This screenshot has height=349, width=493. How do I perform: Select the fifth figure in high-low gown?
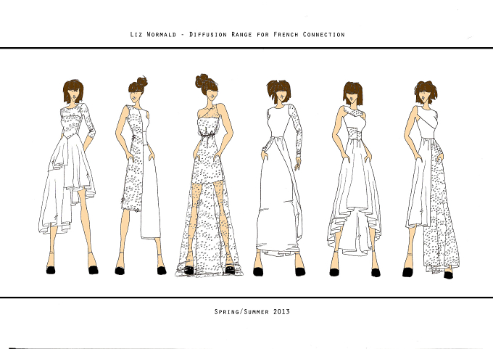click(355, 179)
